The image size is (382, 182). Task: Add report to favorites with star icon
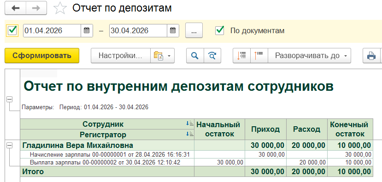pyautogui.click(x=60, y=8)
